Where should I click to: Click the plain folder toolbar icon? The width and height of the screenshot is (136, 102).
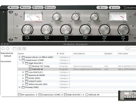pyautogui.click(x=14, y=49)
